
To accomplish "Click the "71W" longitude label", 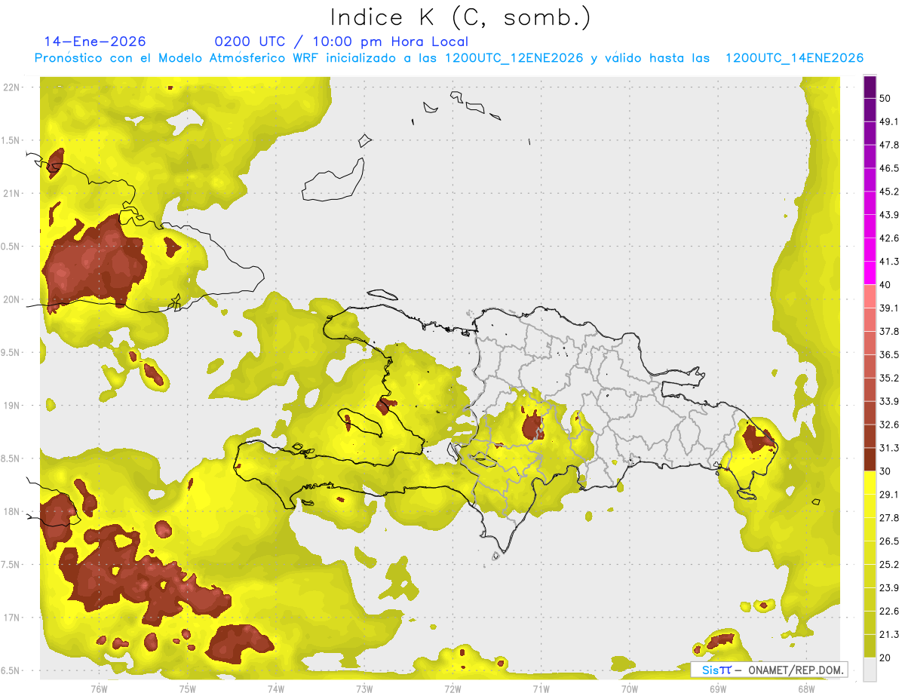I will pyautogui.click(x=541, y=688).
